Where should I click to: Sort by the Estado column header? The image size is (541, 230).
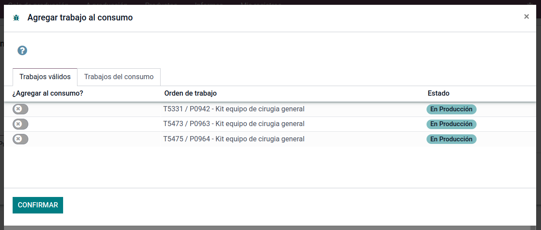point(438,93)
